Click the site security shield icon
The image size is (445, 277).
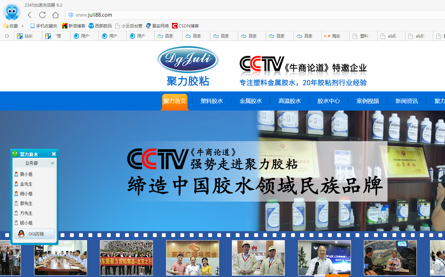point(71,15)
